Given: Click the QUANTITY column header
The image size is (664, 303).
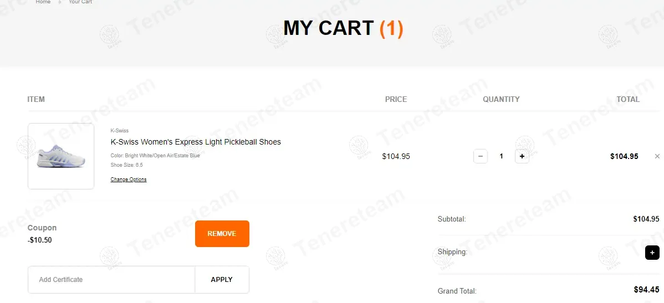Looking at the screenshot, I should (x=501, y=100).
